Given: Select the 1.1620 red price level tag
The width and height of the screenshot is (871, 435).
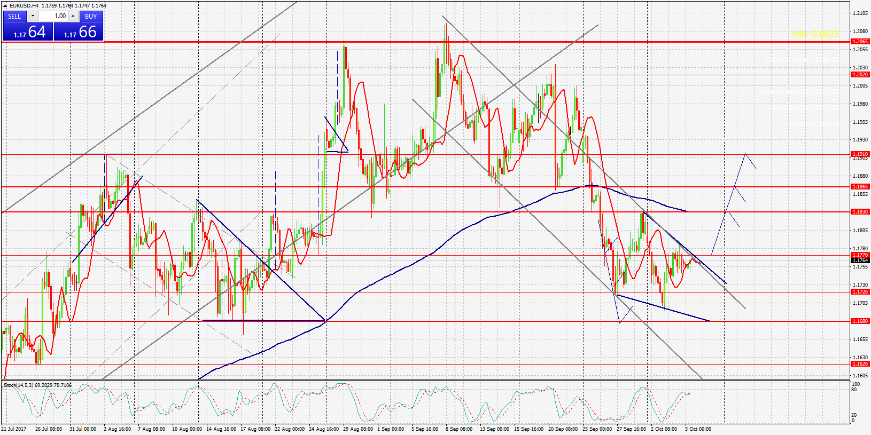Looking at the screenshot, I should [860, 364].
